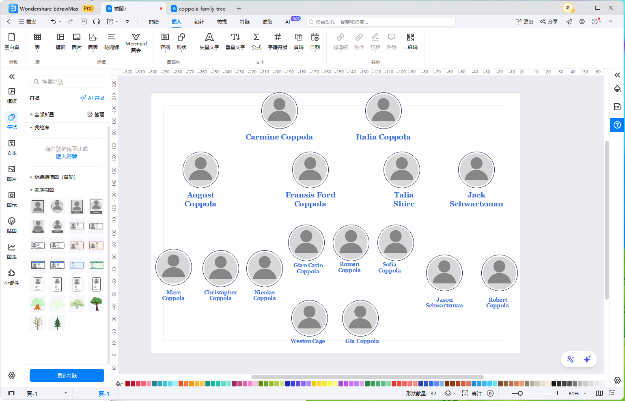Click 管理 to manage symbols

[x=96, y=115]
